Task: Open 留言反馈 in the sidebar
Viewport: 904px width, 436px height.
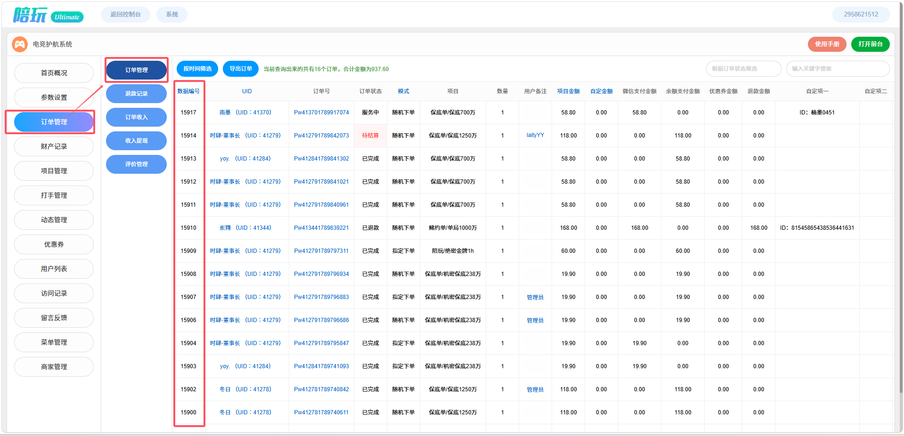Action: click(x=54, y=318)
